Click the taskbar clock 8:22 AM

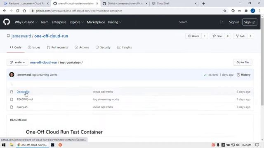click(x=247, y=145)
